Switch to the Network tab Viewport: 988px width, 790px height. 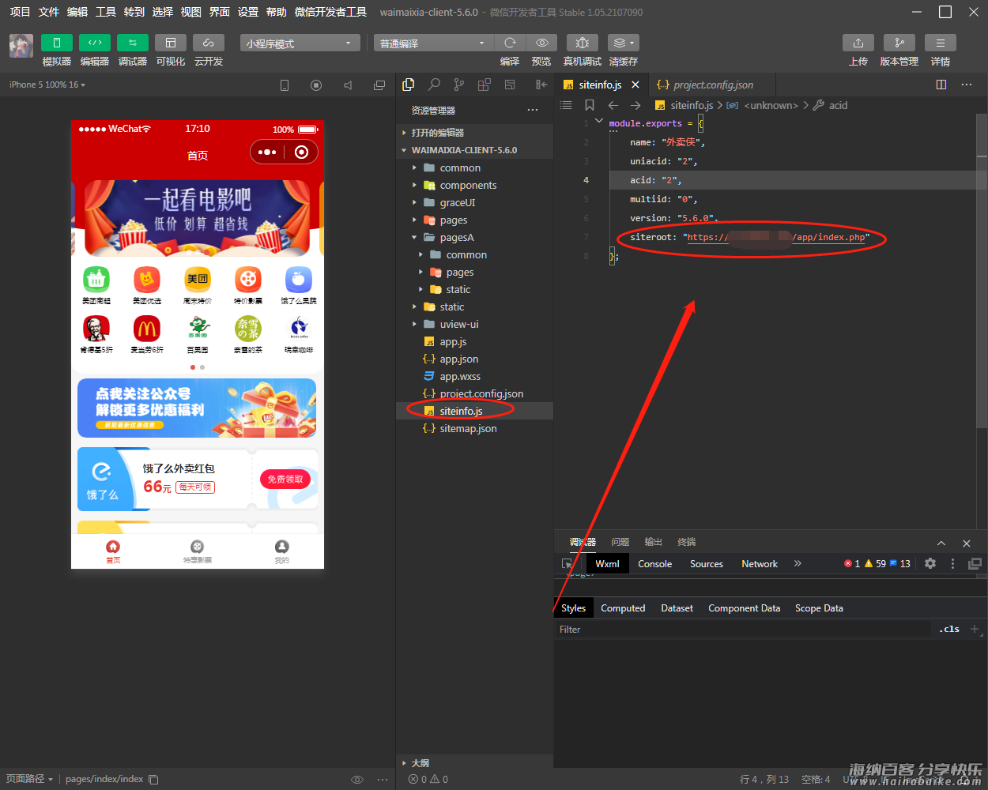pos(760,564)
